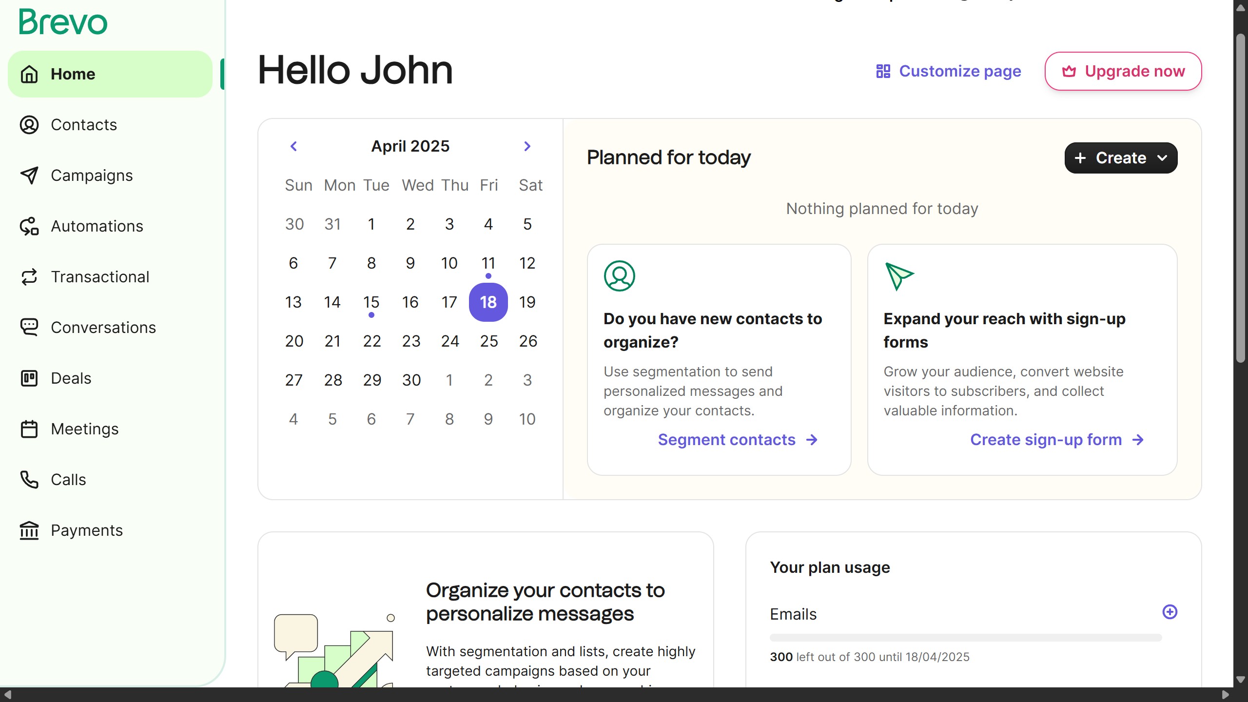Viewport: 1248px width, 702px height.
Task: Open the Automations icon in sidebar
Action: click(x=29, y=226)
